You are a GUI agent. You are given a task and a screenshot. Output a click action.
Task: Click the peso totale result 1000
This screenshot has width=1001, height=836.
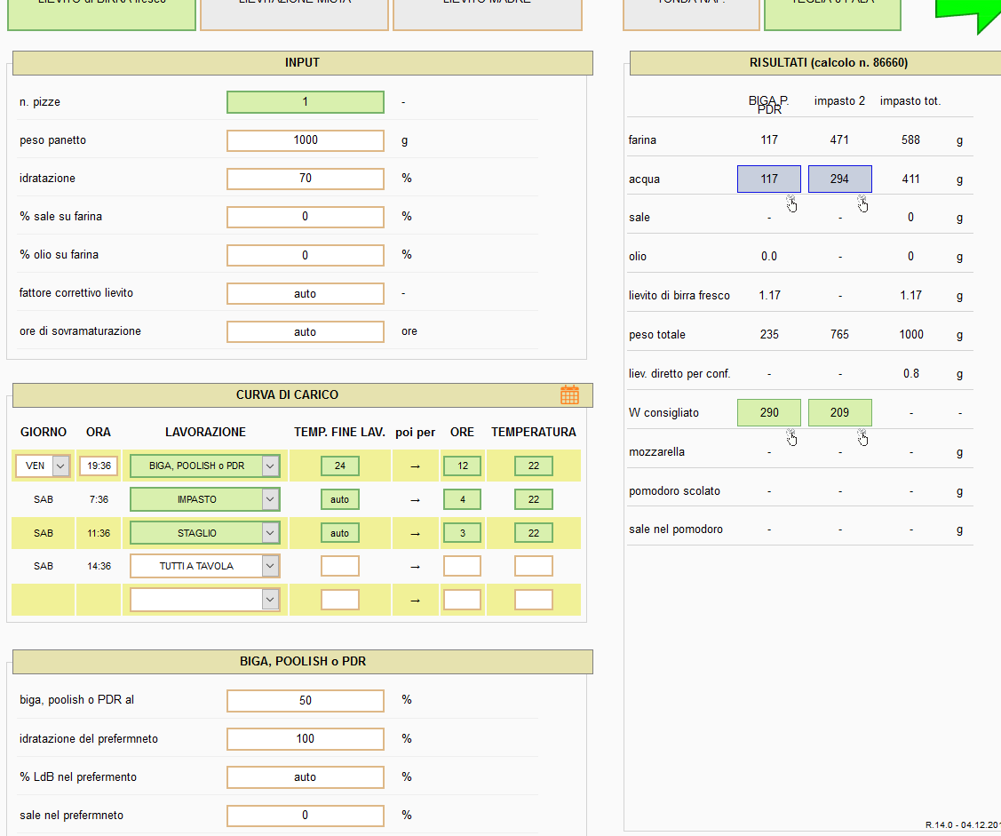(x=911, y=334)
